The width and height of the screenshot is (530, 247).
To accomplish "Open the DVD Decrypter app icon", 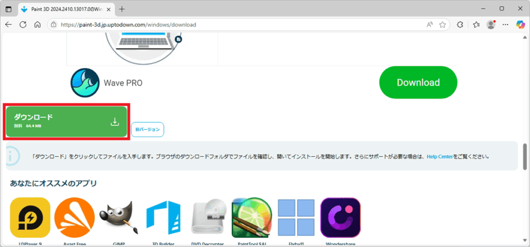I will [208, 217].
